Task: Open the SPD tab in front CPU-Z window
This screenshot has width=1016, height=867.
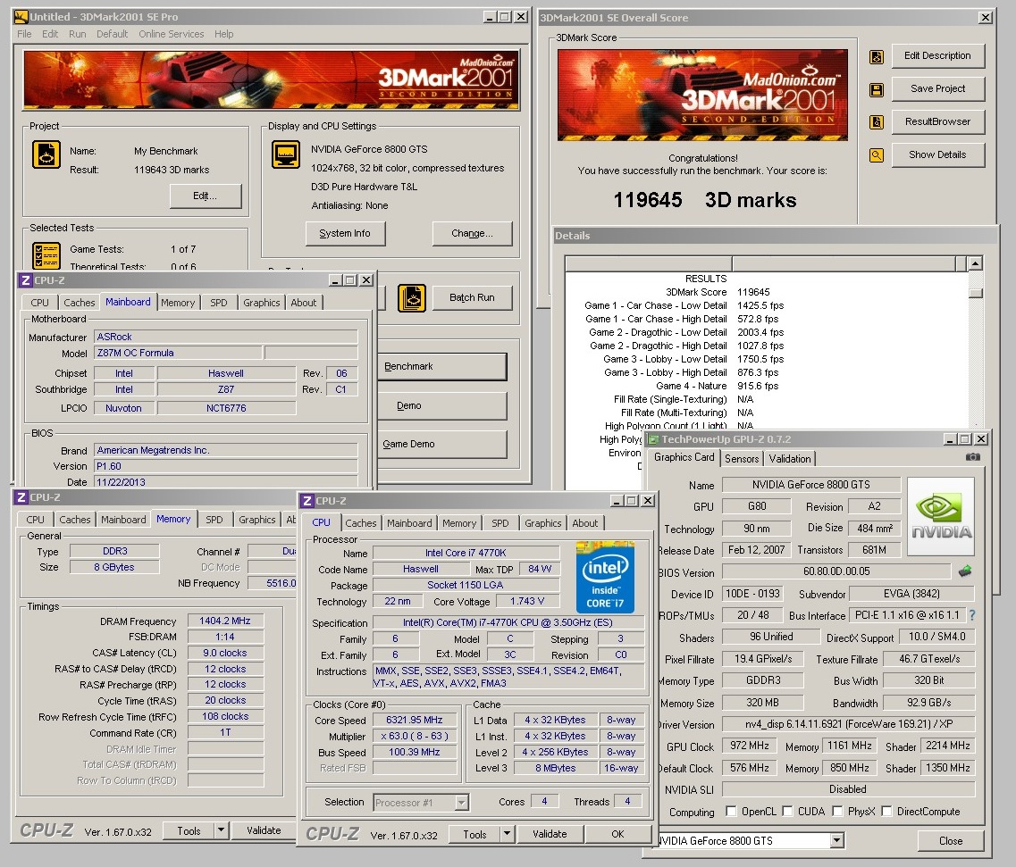Action: (500, 522)
